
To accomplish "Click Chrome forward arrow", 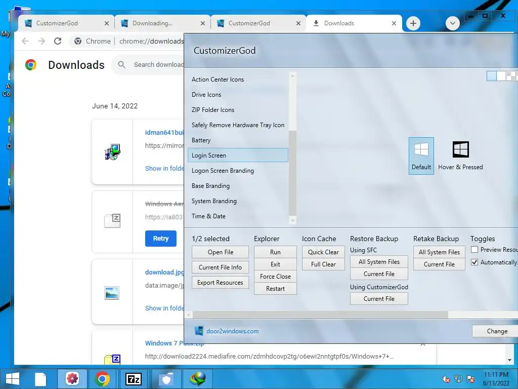I will 41,41.
